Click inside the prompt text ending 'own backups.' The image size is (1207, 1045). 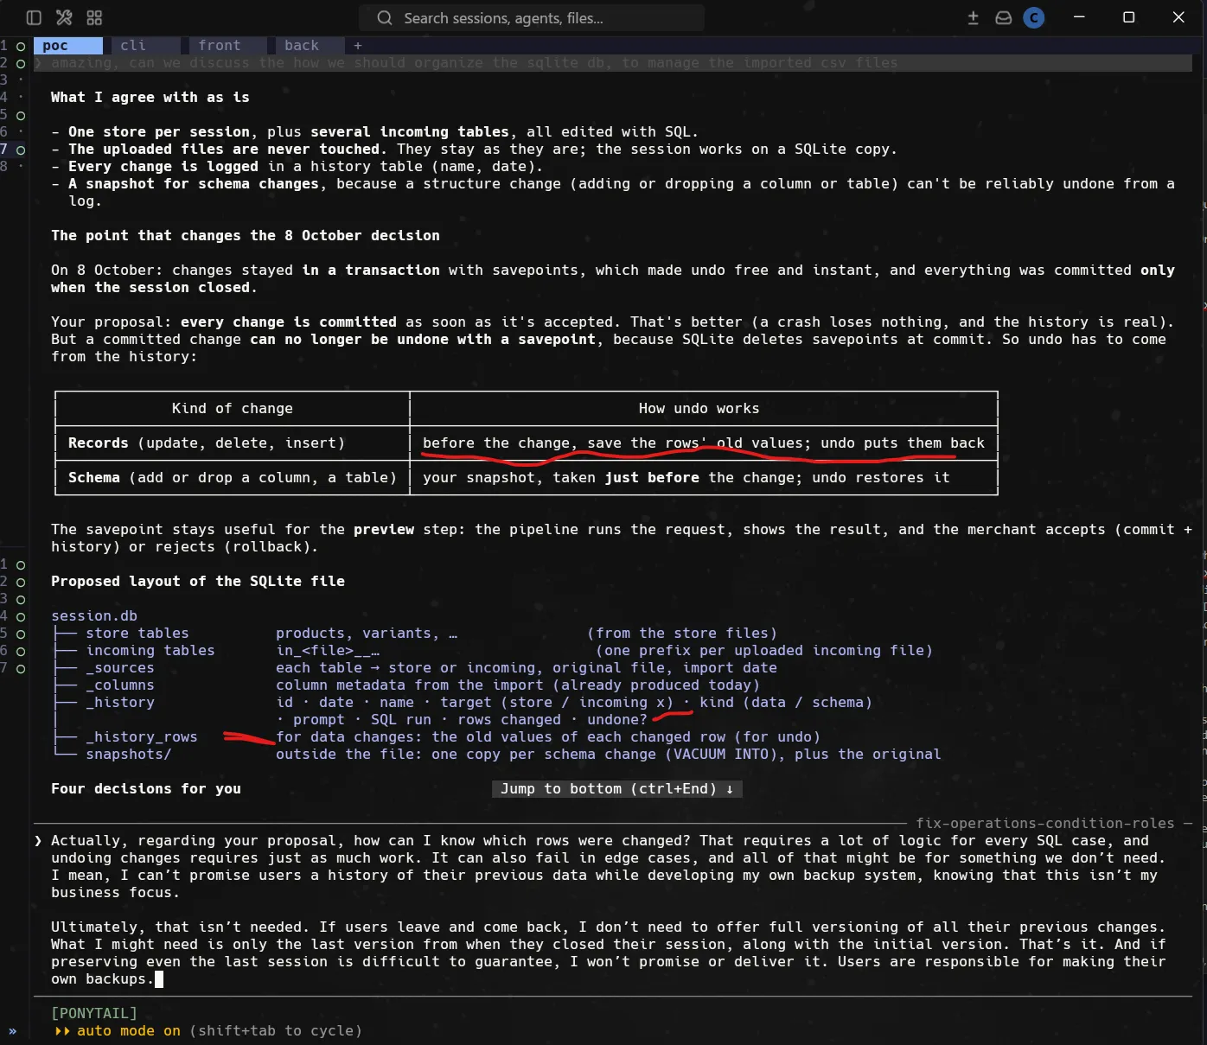(613, 909)
